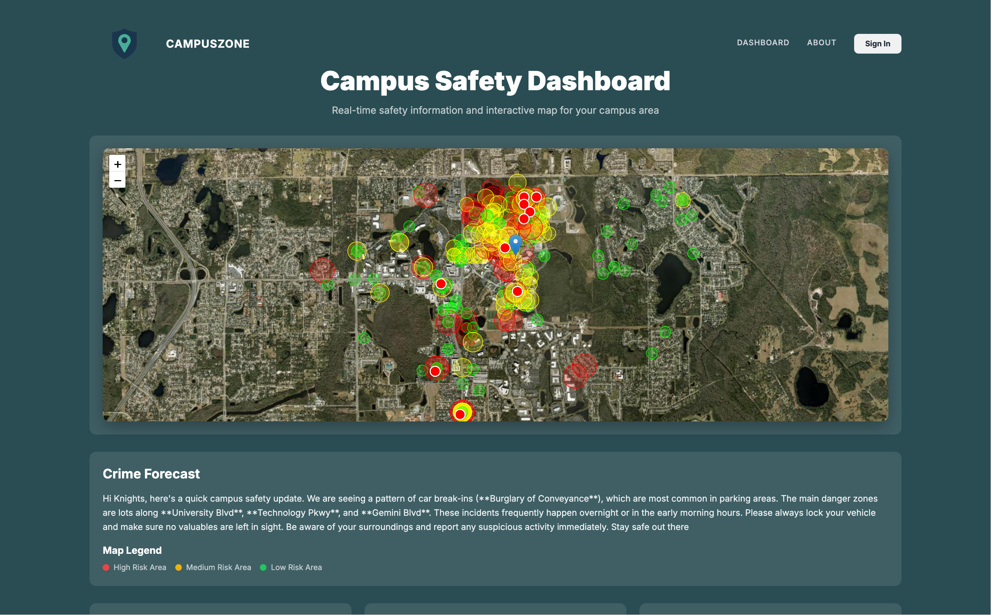Click the Campus Safety Dashboard heading
The width and height of the screenshot is (991, 615).
[495, 81]
